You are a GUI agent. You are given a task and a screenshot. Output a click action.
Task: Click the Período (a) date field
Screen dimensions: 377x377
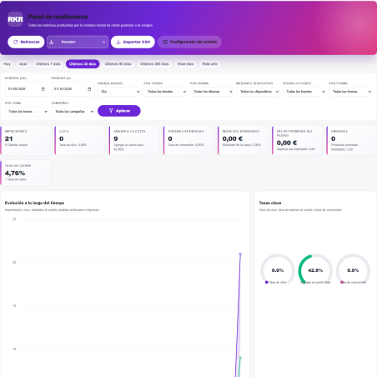point(73,89)
